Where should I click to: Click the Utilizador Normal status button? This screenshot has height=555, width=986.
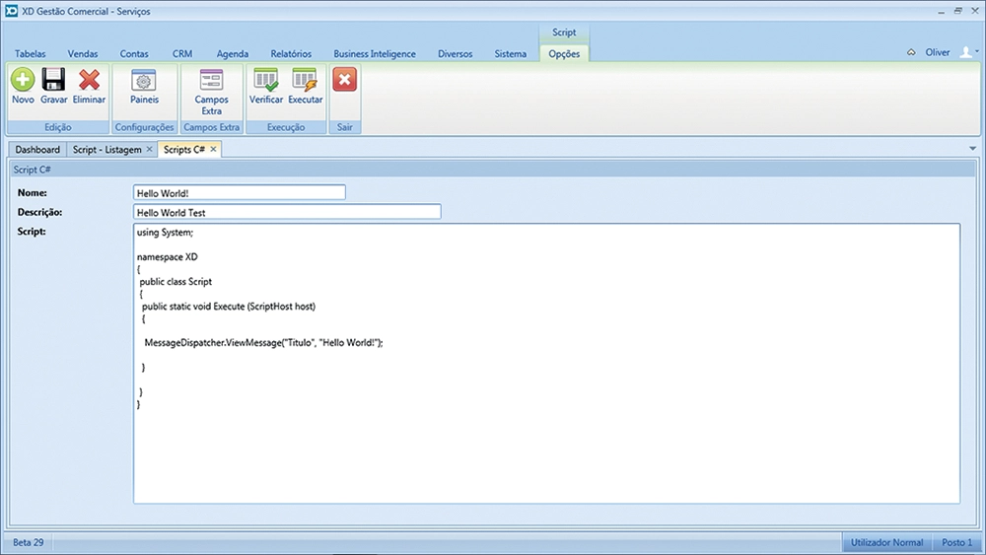pyautogui.click(x=887, y=543)
